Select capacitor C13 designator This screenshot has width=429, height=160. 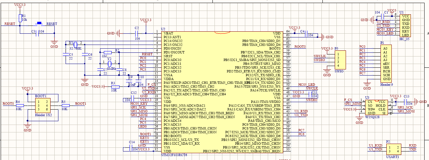point(406,97)
